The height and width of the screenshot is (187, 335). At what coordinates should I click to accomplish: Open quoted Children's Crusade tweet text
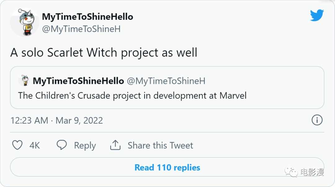pyautogui.click(x=132, y=96)
